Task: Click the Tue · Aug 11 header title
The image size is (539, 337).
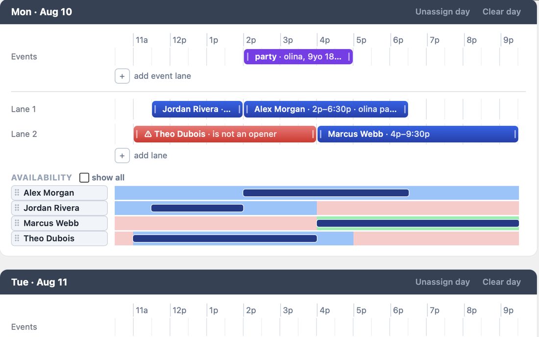Action: point(39,282)
